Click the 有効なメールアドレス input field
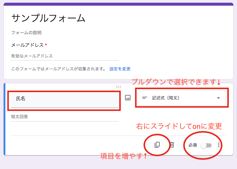 (64, 56)
